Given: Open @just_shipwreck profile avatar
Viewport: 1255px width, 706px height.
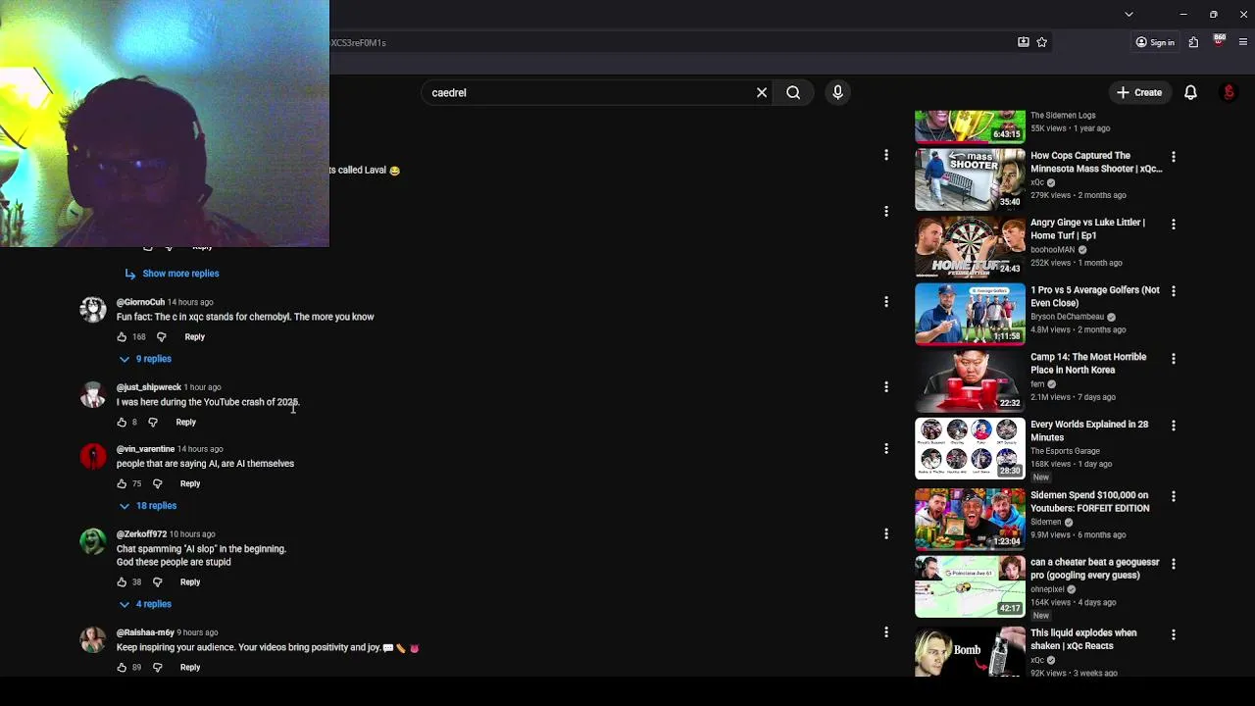Looking at the screenshot, I should [x=93, y=395].
